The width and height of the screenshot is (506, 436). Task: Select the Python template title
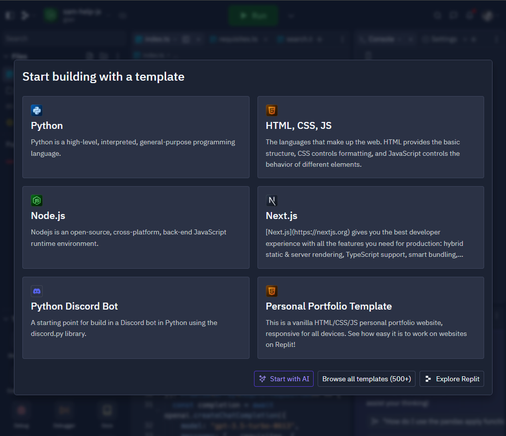(47, 126)
